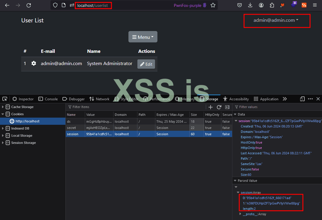Click the Edit button for System Administrator
This screenshot has width=322, height=220.
pos(146,64)
